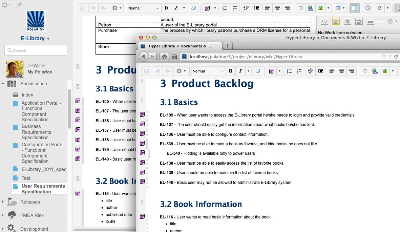Image resolution: width=400 pixels, height=232 pixels.
Task: Open My Polarion link
Action: [40, 72]
